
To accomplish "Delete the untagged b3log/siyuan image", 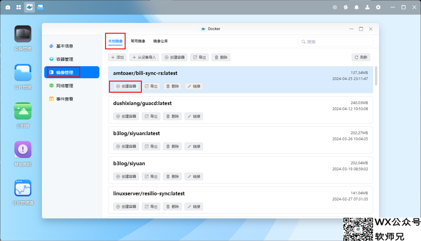I will click(172, 176).
